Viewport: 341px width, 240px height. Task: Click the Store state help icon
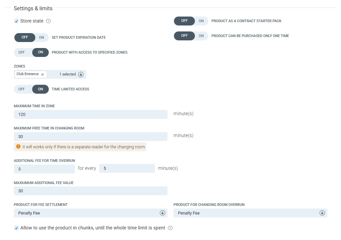[48, 21]
